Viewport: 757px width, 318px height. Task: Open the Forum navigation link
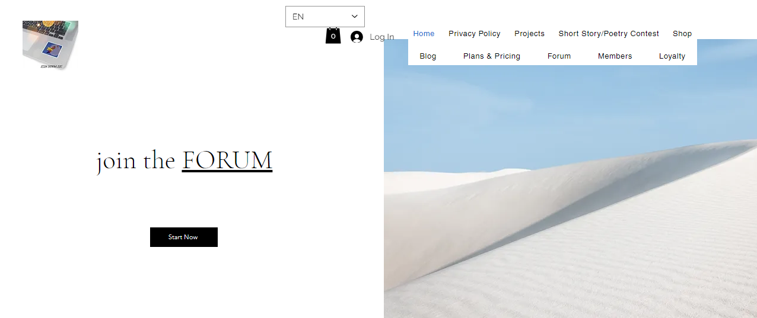click(x=559, y=56)
